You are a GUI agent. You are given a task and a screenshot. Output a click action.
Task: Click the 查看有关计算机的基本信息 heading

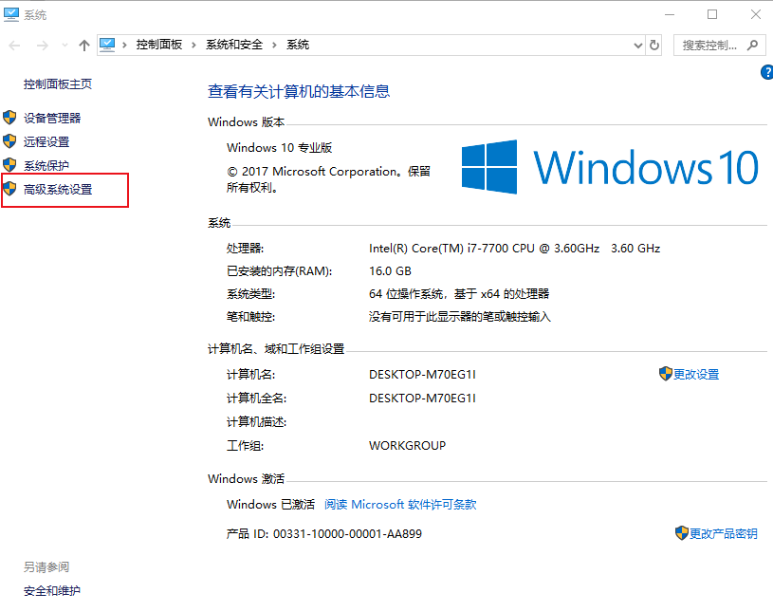(x=299, y=91)
